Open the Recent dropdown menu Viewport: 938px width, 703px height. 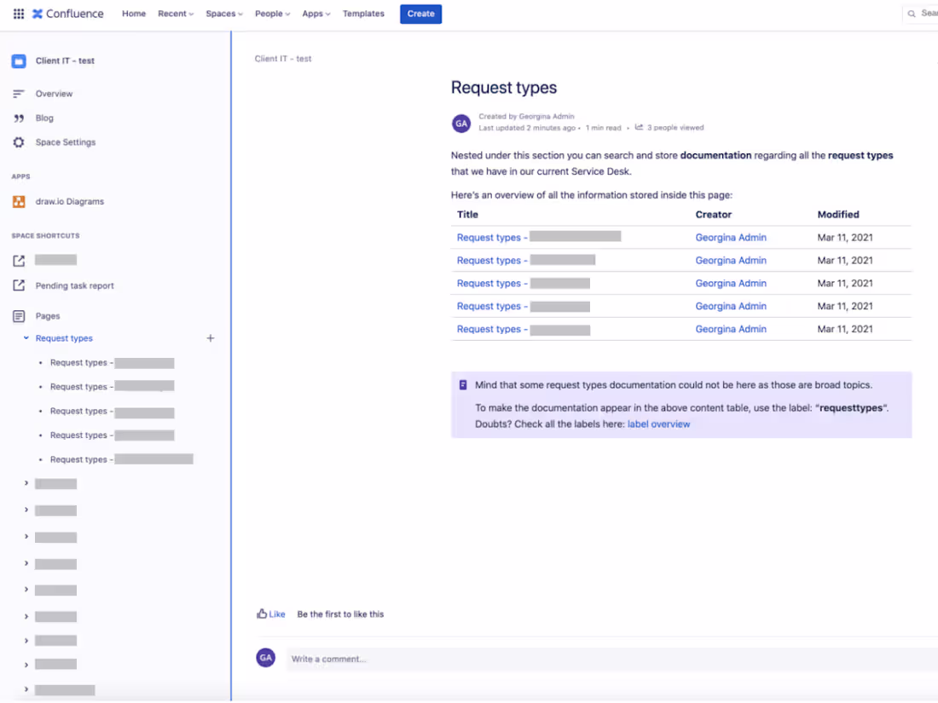(175, 14)
